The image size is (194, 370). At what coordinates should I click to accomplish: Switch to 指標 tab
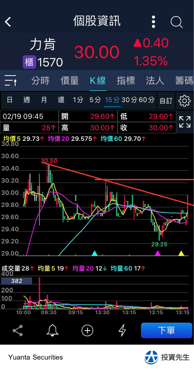coord(126,81)
